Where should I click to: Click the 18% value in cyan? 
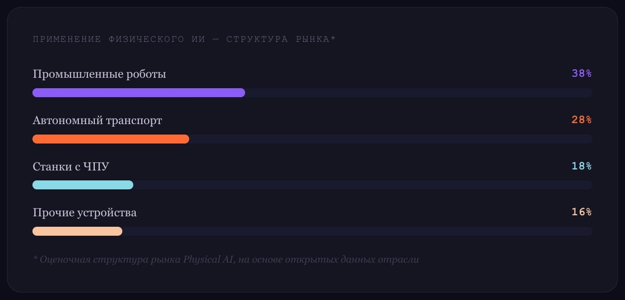click(581, 166)
